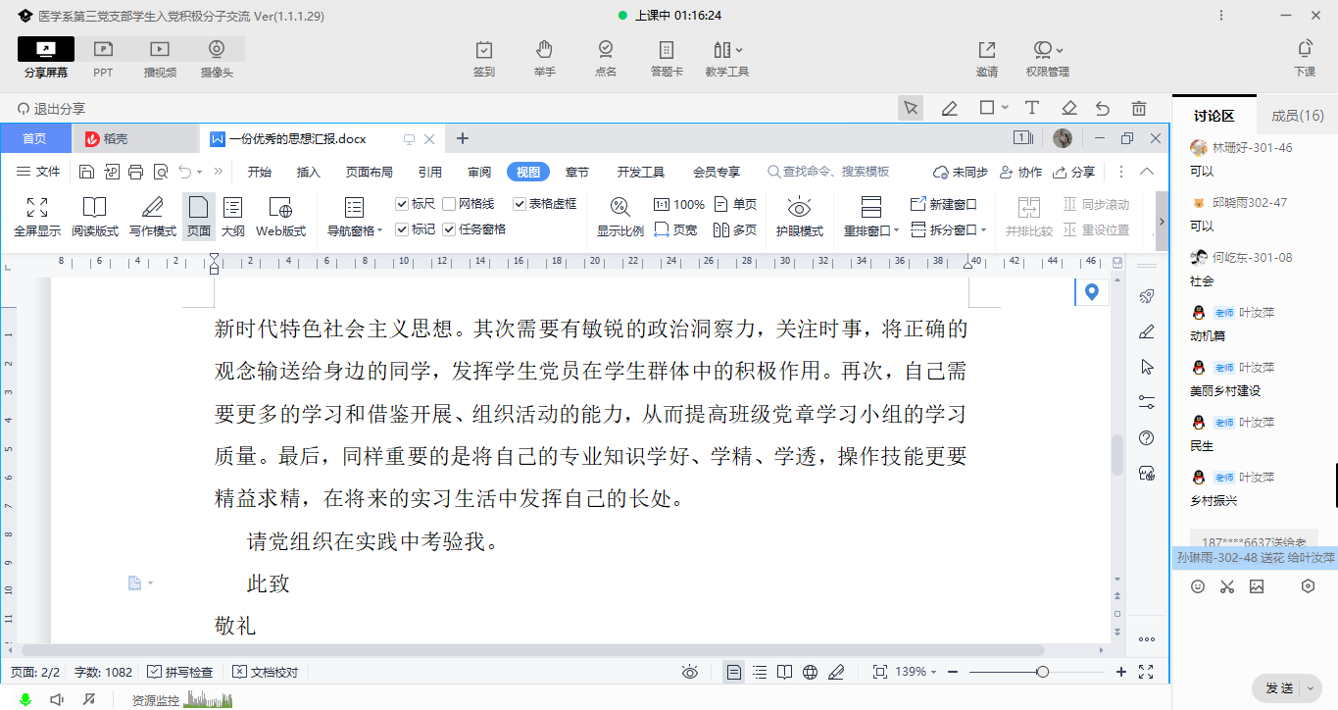Enable 护眼模式 eye protection mode
The width and height of the screenshot is (1338, 710).
(x=799, y=217)
